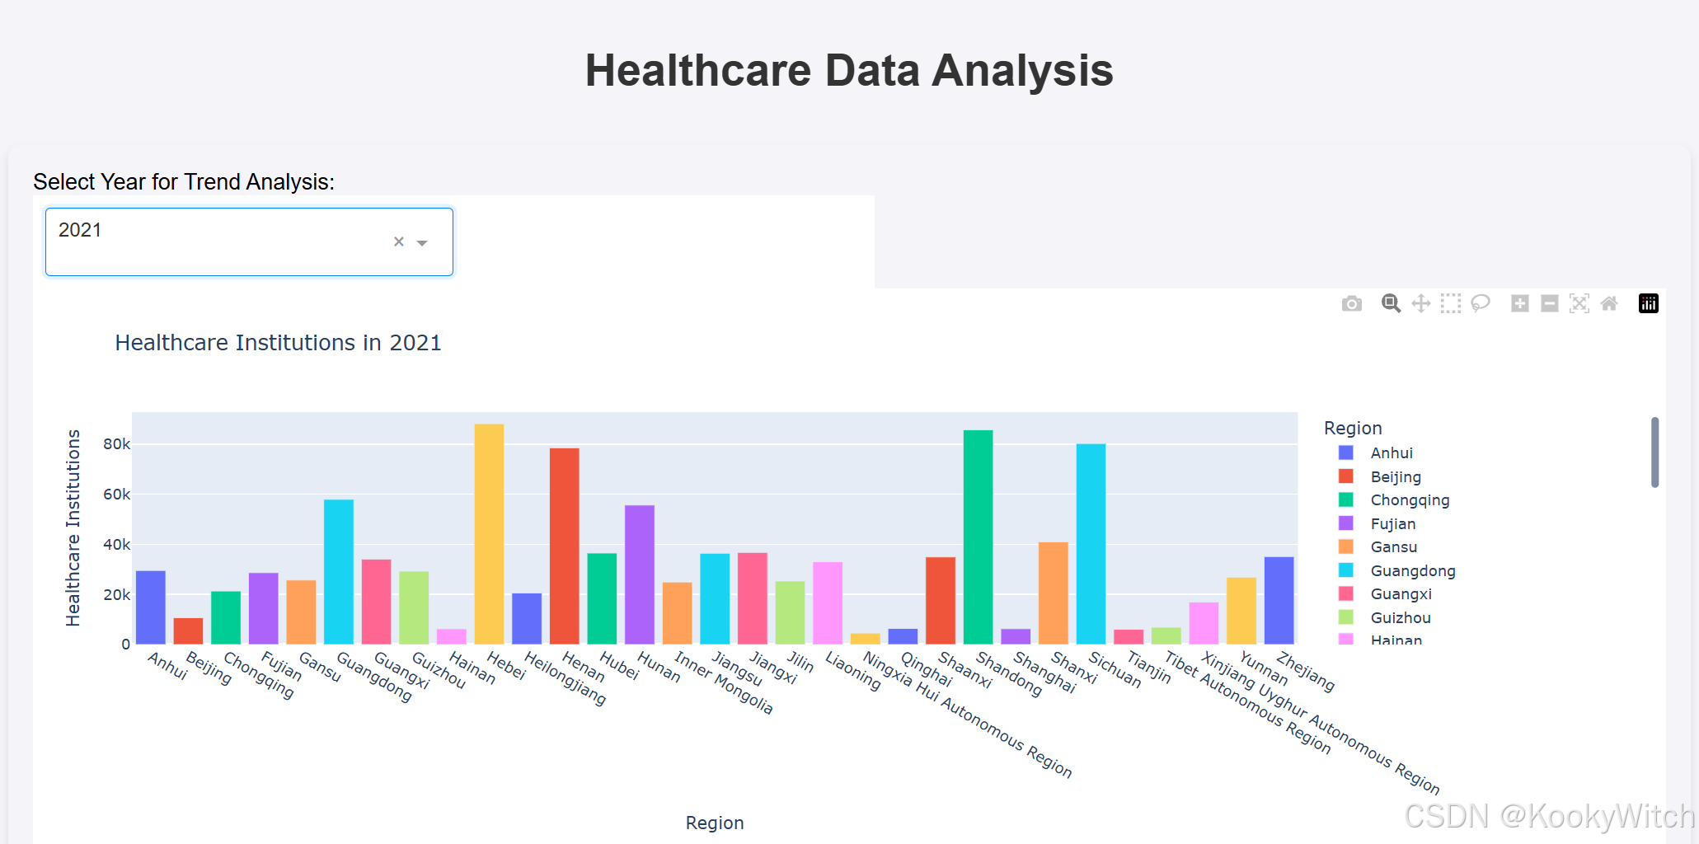Activate the Lasso Select tool
The image size is (1699, 844).
pos(1481,303)
